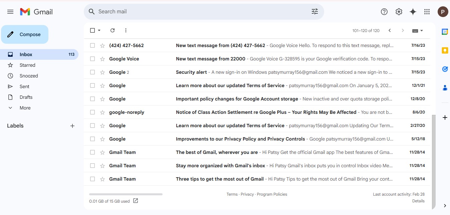
Task: Go to newer messages page
Action: coord(390,30)
